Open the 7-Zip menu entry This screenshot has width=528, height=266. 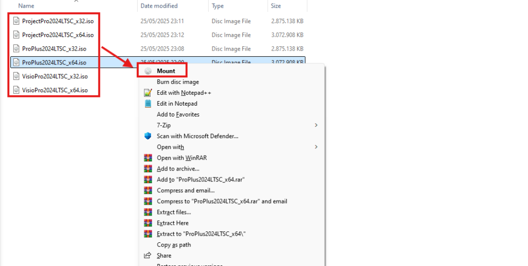163,125
